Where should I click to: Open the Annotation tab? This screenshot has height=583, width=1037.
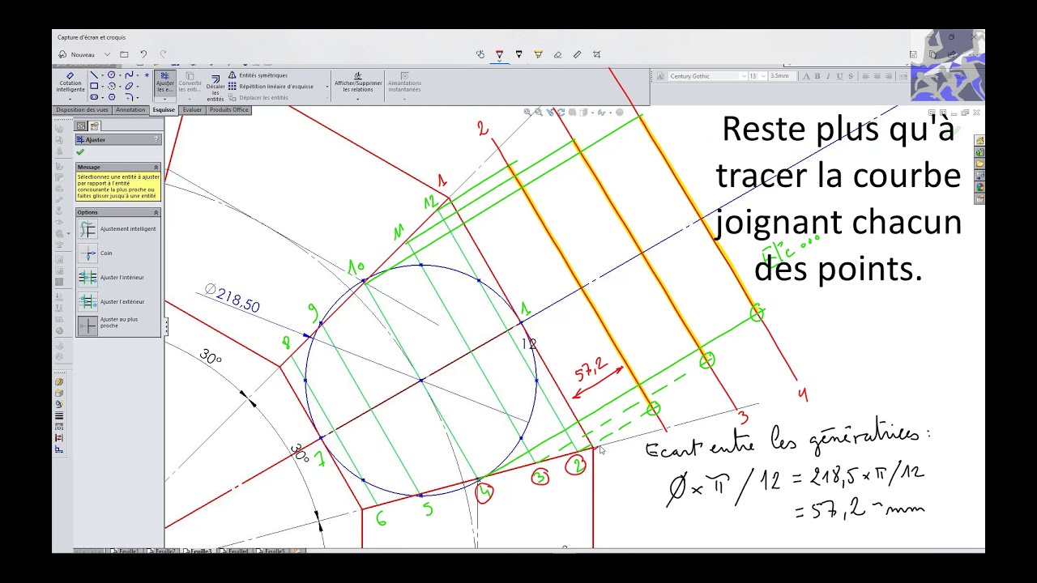[130, 110]
